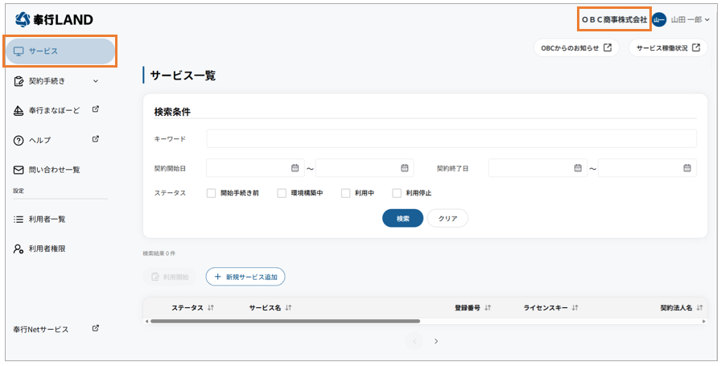Image resolution: width=721 pixels, height=366 pixels.
Task: Open calendar picker for 契約開始日 start date
Action: tap(295, 168)
